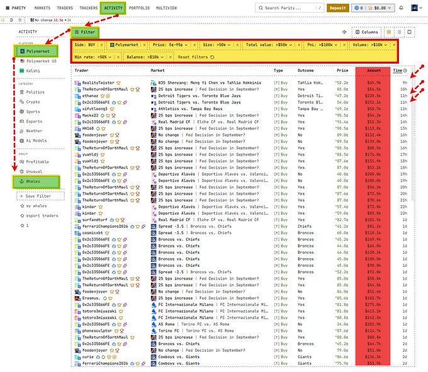This screenshot has height=372, width=428.
Task: Remove the Side: BUY filter chip
Action: (x=101, y=45)
